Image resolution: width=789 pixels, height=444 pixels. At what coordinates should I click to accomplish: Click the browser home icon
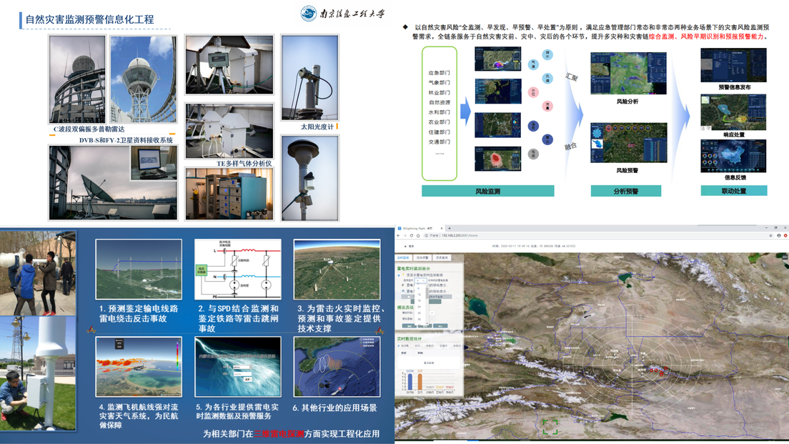click(420, 235)
